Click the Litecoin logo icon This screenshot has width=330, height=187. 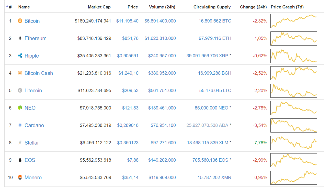coord(20,91)
